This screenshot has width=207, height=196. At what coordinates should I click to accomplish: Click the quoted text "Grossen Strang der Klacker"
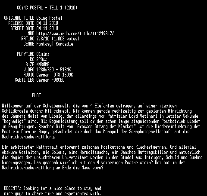pyautogui.click(x=105, y=126)
